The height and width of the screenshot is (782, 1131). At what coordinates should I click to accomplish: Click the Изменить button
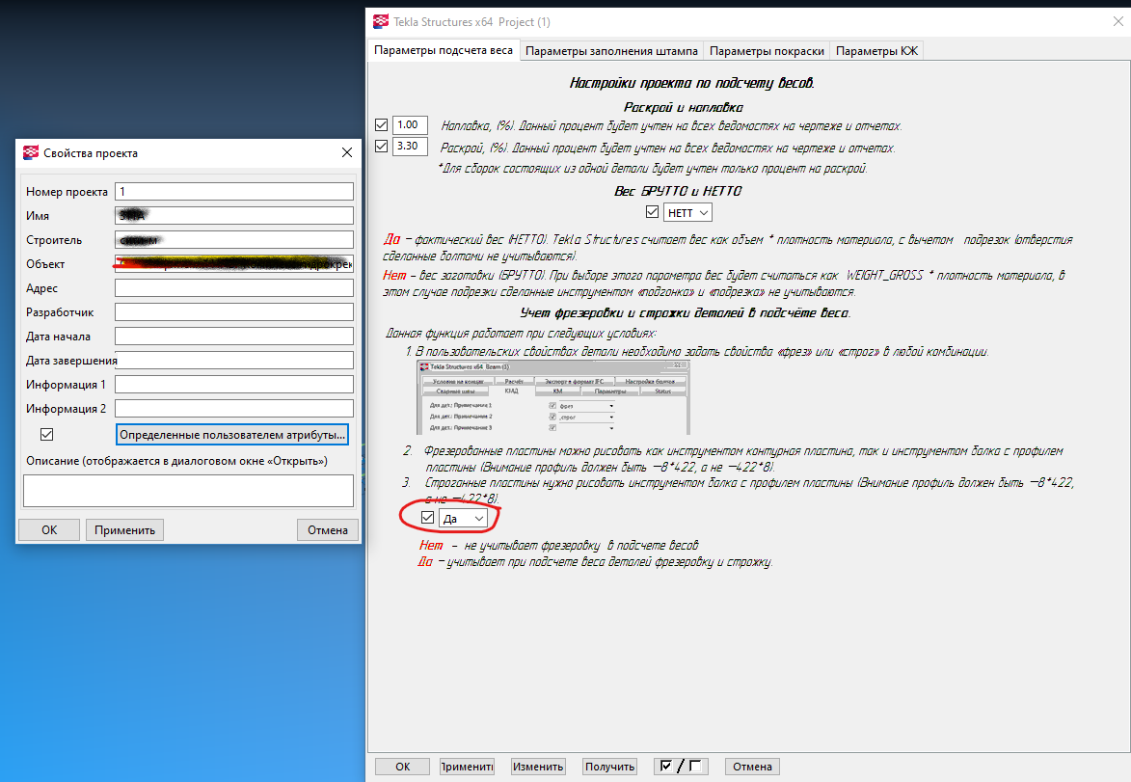pos(537,767)
